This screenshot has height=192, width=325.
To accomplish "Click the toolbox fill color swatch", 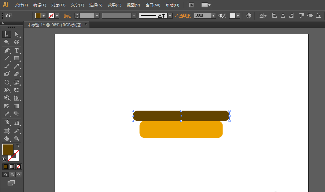I will [x=8, y=150].
